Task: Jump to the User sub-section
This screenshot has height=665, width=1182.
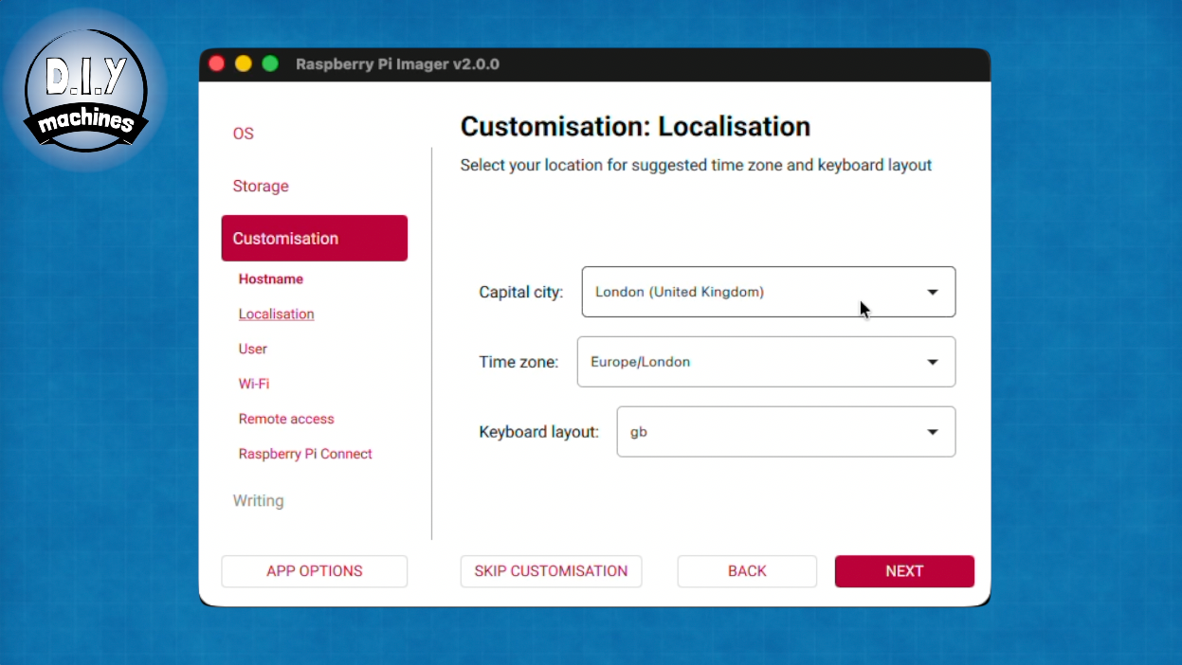Action: [253, 350]
